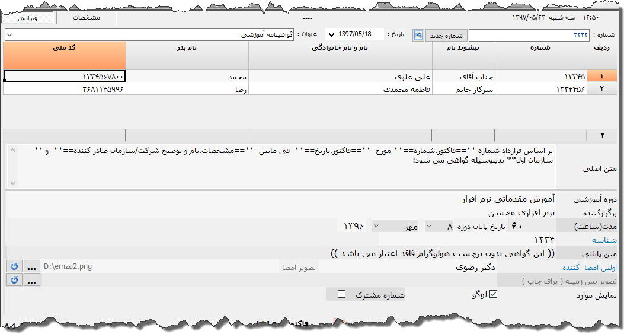The height and width of the screenshot is (334, 624).
Task: Open the date picker for 1397/05/18
Action: point(332,35)
